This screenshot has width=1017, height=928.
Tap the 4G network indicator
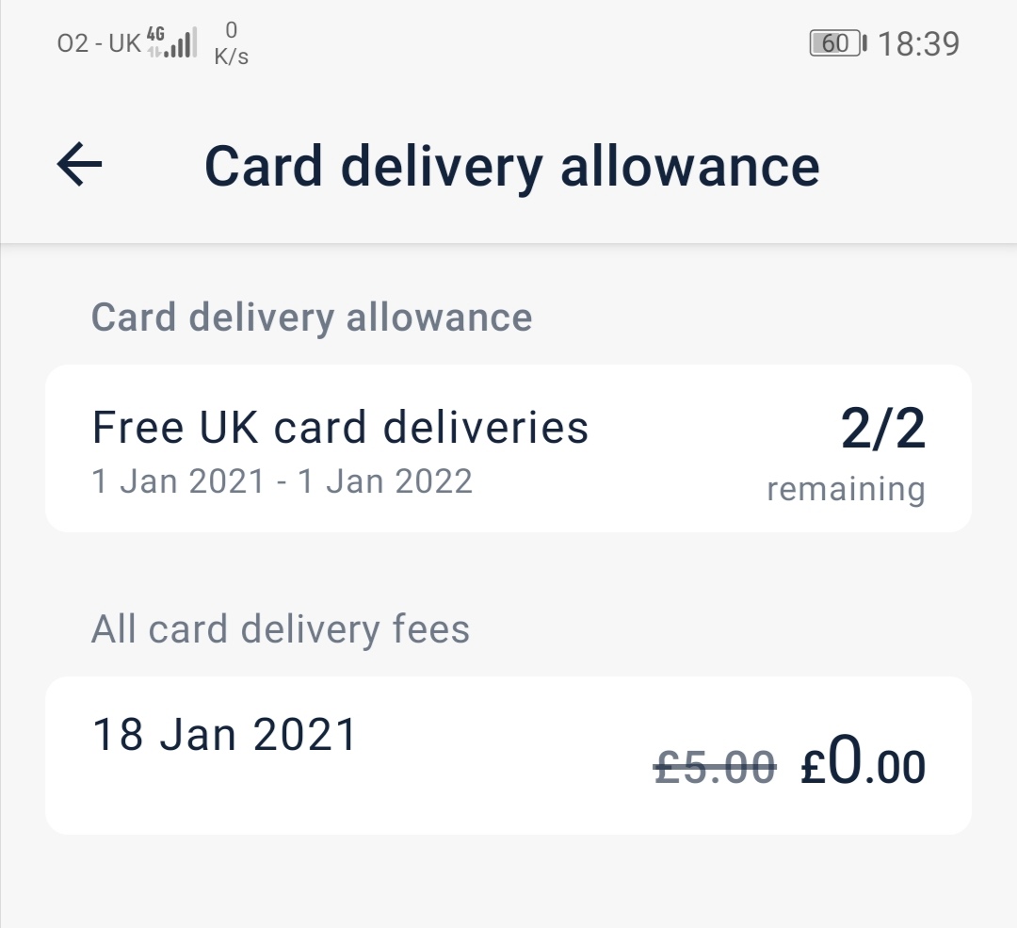click(x=155, y=36)
